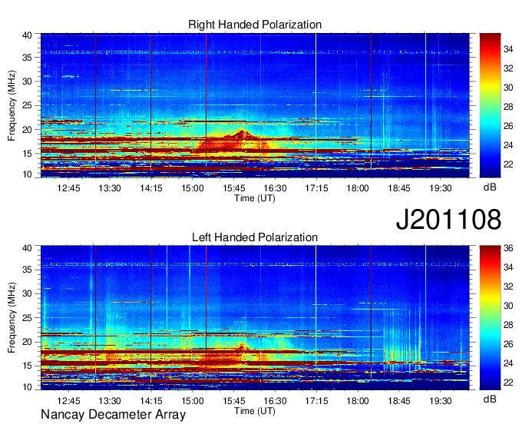Click 14:15 tick on Left Handed time axis

pos(151,401)
